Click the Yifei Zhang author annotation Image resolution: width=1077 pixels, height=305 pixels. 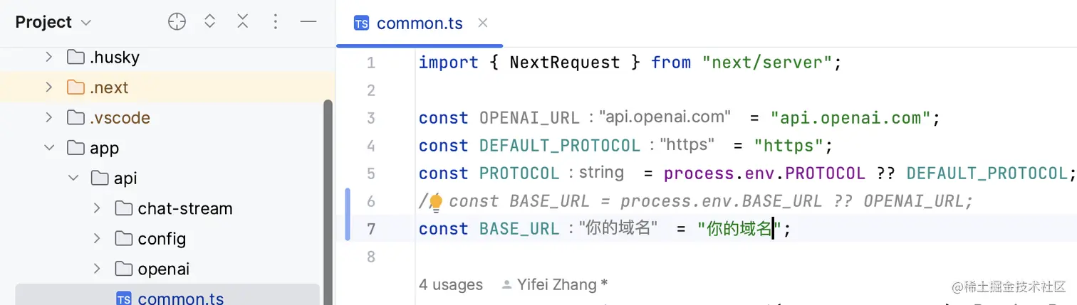coord(555,285)
